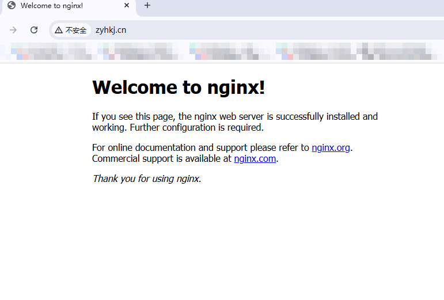The height and width of the screenshot is (300, 444).
Task: Click the forward navigation arrow
Action: pos(13,30)
